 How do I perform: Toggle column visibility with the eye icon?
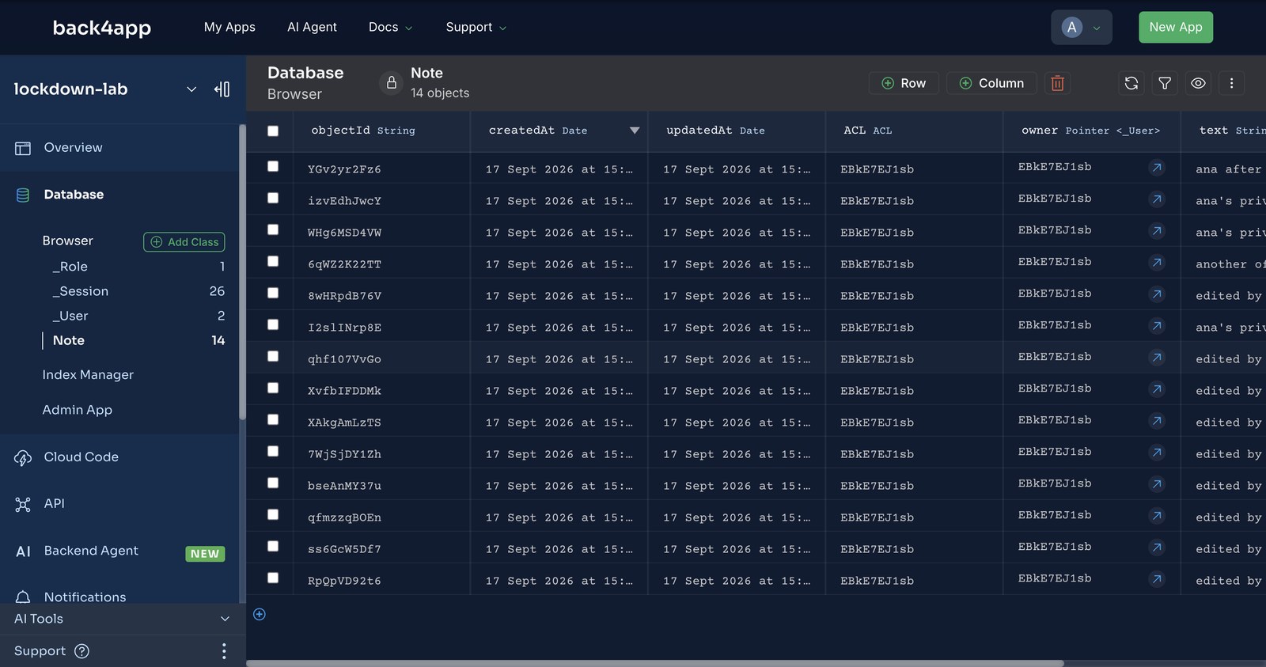click(1198, 83)
